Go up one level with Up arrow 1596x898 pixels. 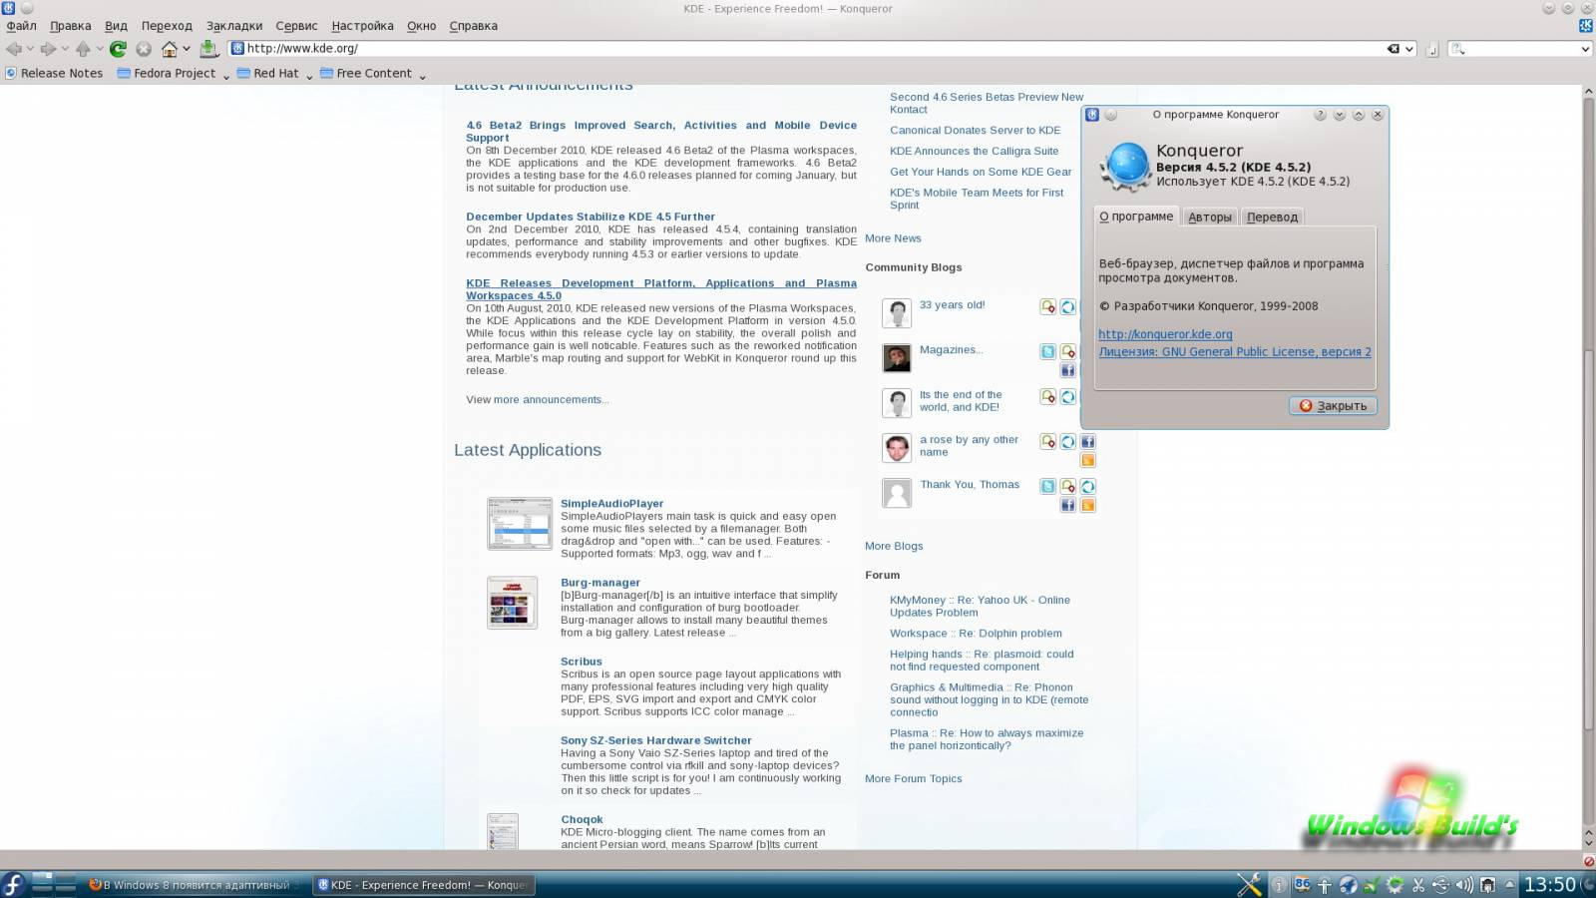click(83, 48)
